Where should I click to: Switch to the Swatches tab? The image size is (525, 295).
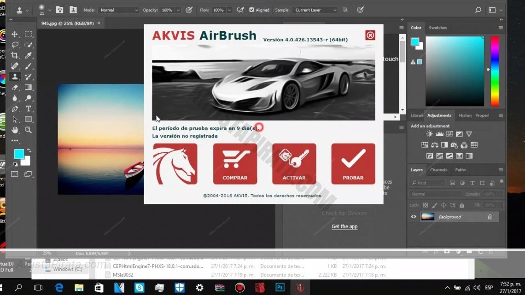(x=437, y=28)
